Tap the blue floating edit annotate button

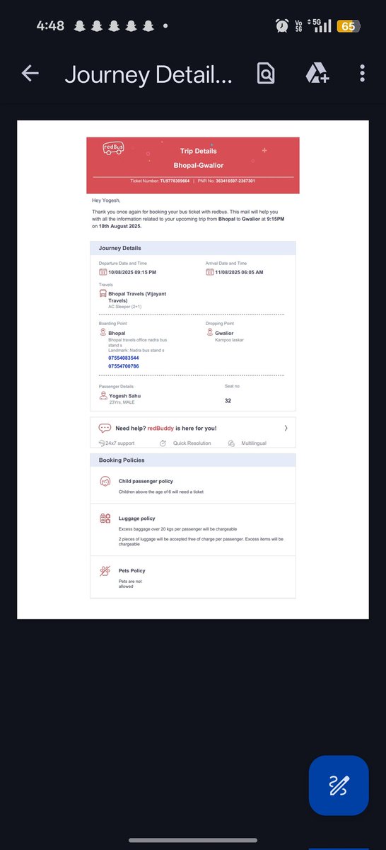coord(339,785)
